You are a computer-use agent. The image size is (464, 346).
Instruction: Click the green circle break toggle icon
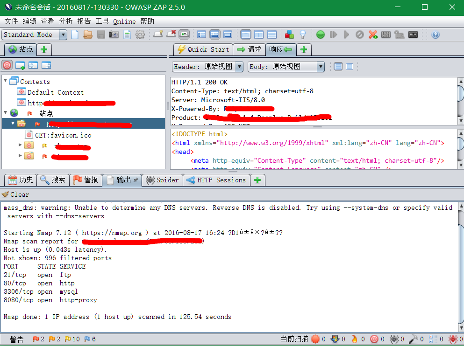point(320,35)
